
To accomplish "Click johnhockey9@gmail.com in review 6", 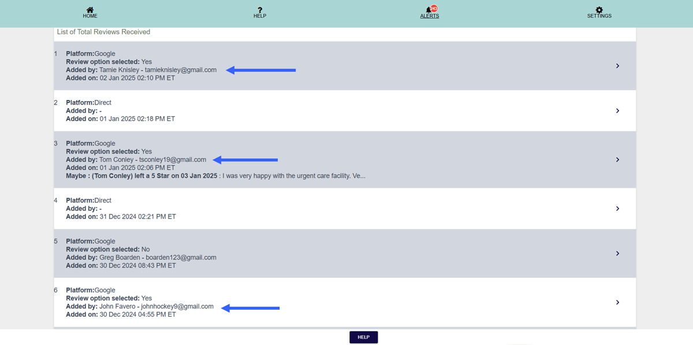I will 176,306.
